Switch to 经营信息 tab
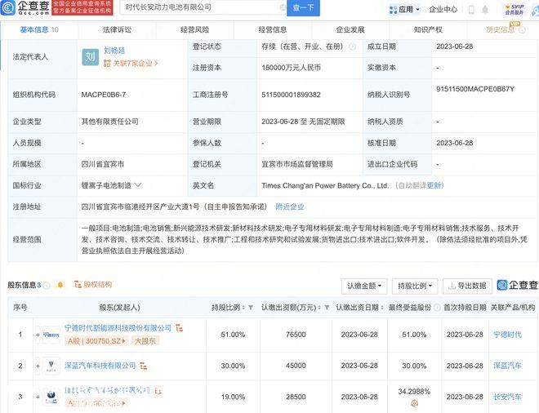The height and width of the screenshot is (413, 539). click(x=273, y=30)
